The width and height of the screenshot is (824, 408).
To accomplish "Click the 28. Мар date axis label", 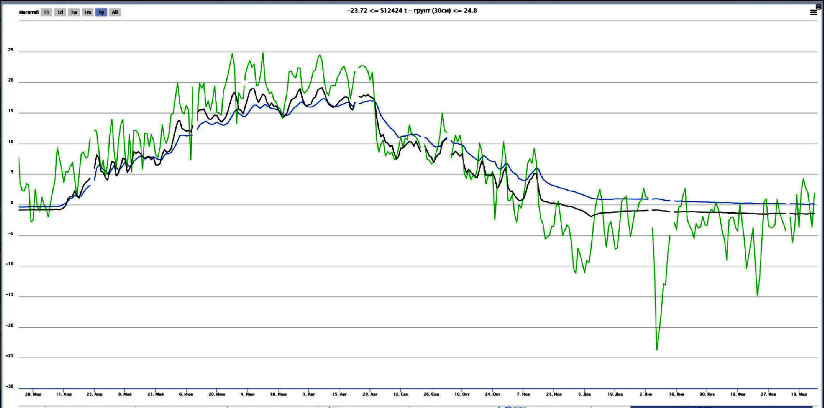I will point(33,394).
